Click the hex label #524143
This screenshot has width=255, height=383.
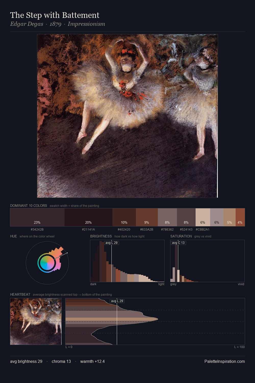pos(186,230)
